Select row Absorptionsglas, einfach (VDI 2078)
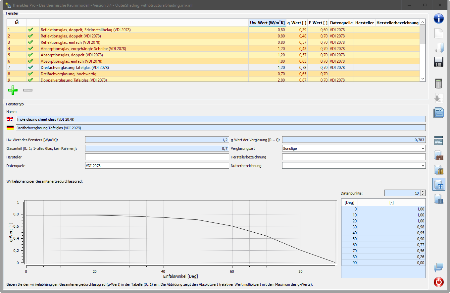 214,61
